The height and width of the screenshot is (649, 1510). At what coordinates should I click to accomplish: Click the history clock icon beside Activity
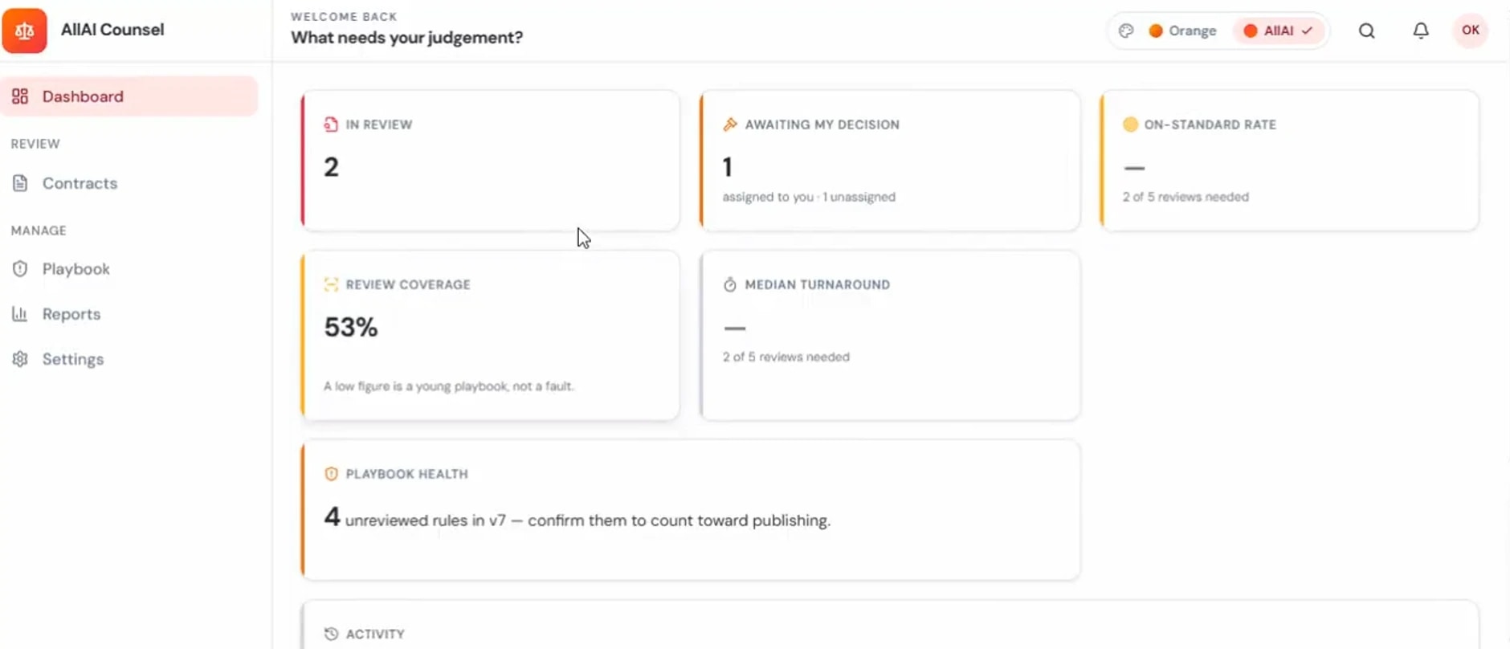coord(331,634)
